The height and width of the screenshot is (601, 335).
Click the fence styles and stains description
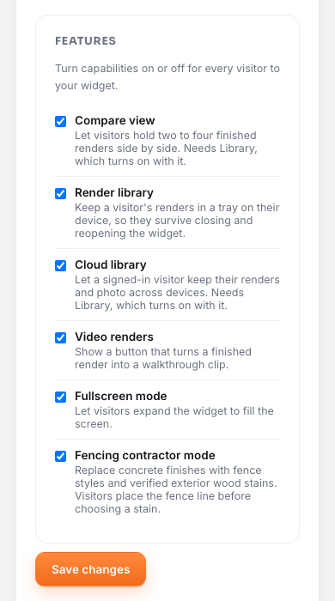coord(175,489)
